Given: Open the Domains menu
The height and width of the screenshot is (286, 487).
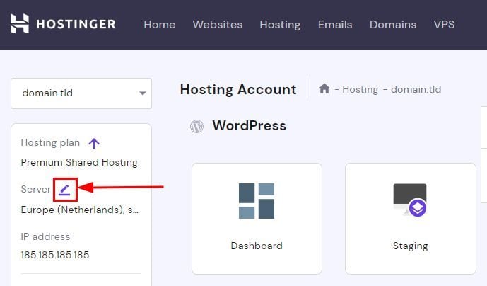Looking at the screenshot, I should 393,25.
